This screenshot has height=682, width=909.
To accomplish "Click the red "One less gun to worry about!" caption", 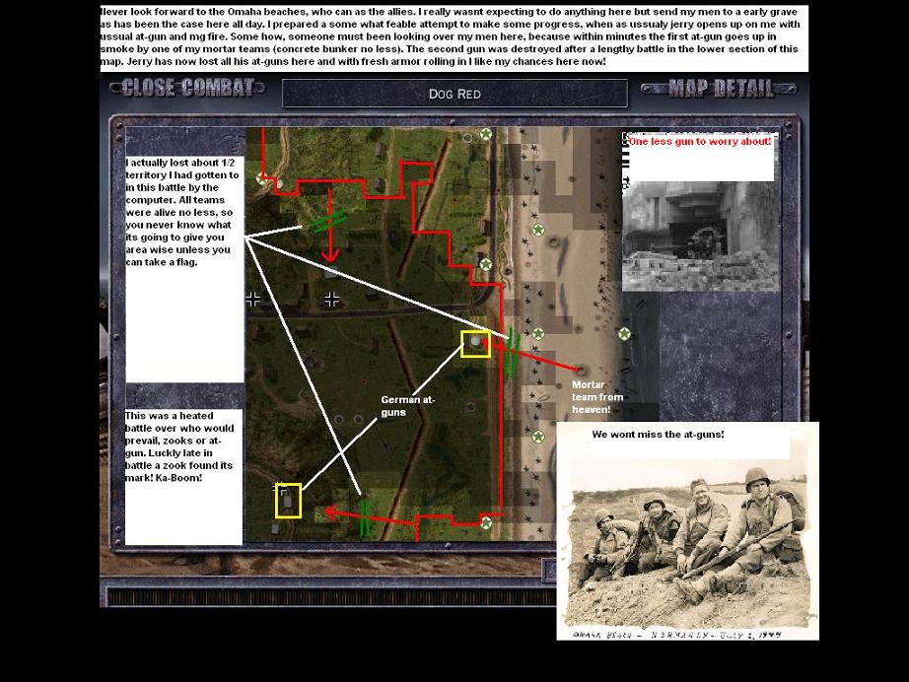I will tap(700, 141).
